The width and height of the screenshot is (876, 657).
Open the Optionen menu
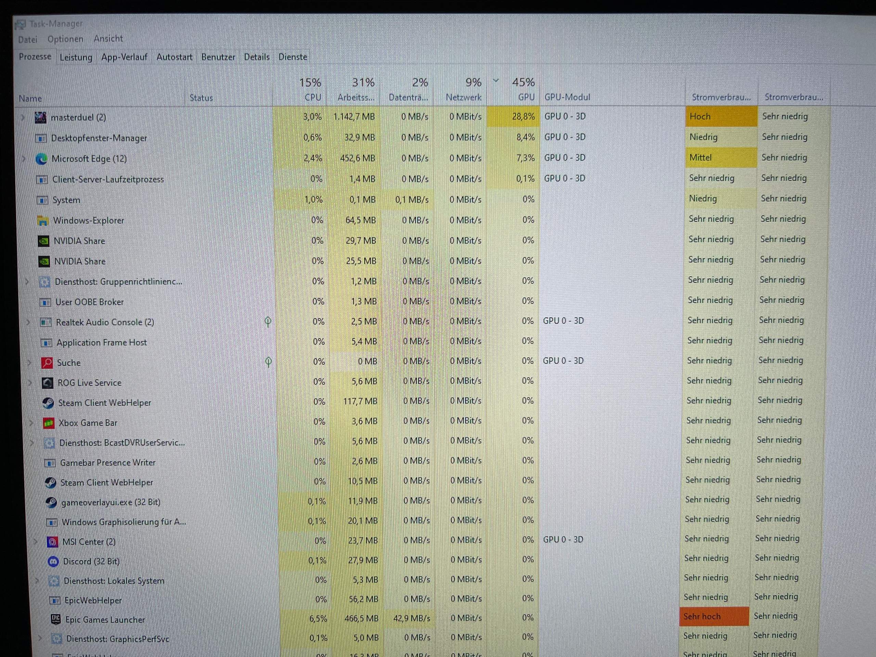(x=65, y=38)
